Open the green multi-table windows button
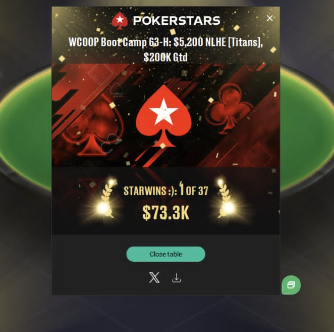The image size is (334, 332). [x=291, y=285]
